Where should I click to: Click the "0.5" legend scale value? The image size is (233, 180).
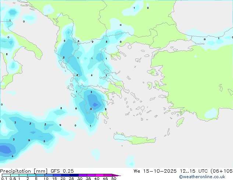pos(13,179)
